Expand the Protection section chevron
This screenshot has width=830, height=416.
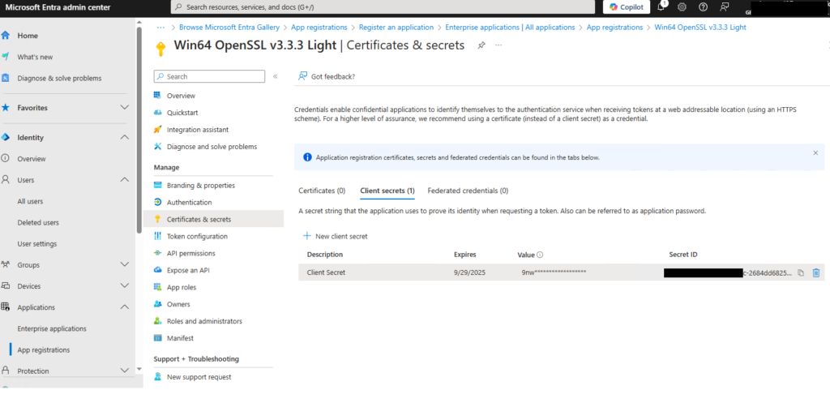pyautogui.click(x=124, y=371)
